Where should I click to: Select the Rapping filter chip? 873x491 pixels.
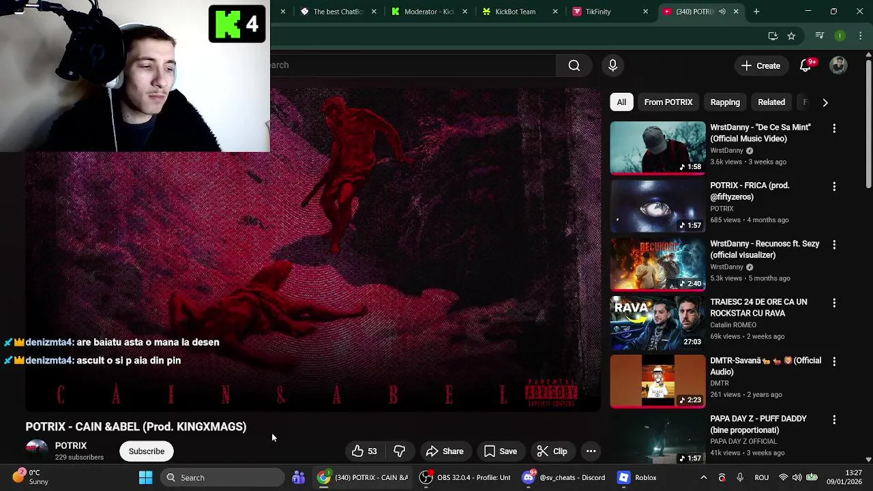[725, 102]
